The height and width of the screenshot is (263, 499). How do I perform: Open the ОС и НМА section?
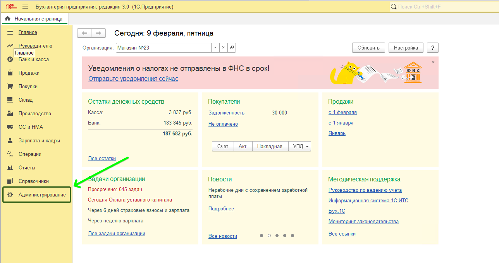coord(31,127)
